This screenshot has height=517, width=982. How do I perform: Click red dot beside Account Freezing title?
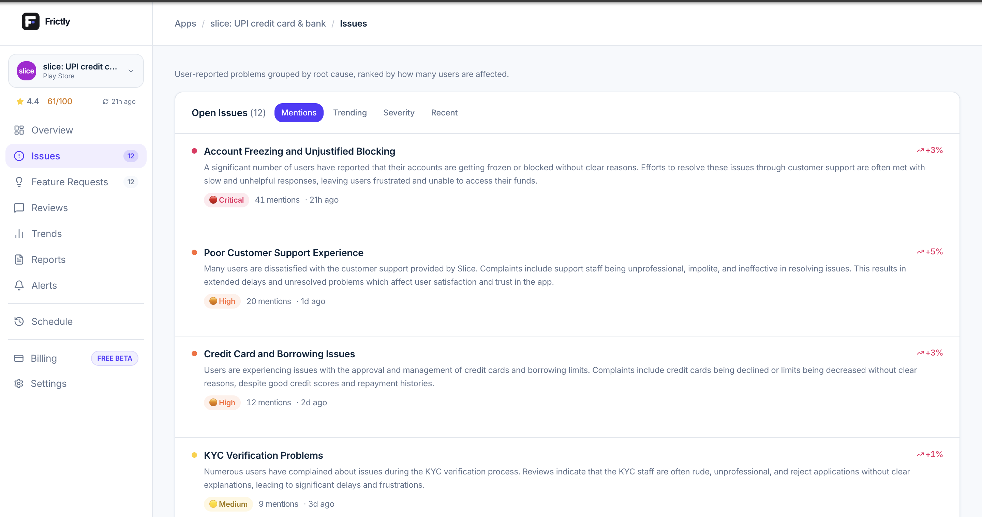pos(194,151)
